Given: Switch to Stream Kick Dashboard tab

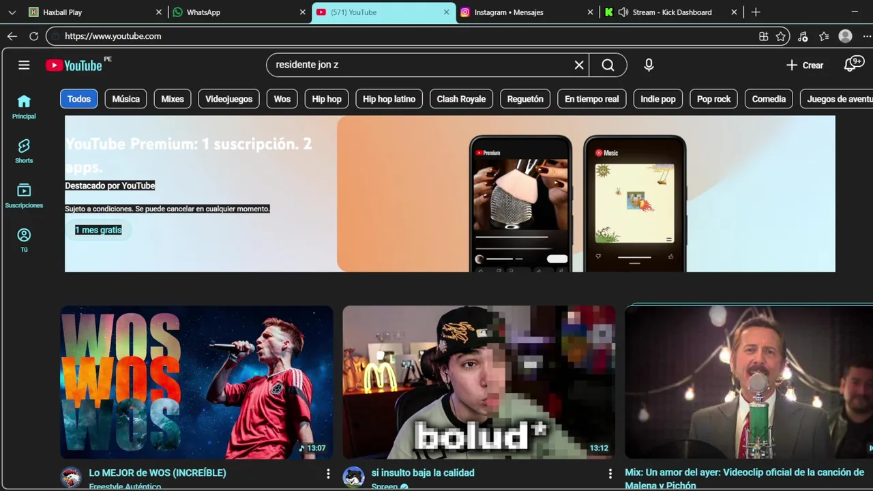Looking at the screenshot, I should 671,12.
